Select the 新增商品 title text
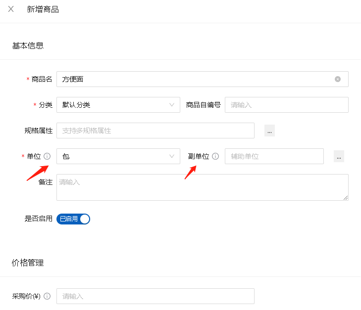 pos(43,9)
